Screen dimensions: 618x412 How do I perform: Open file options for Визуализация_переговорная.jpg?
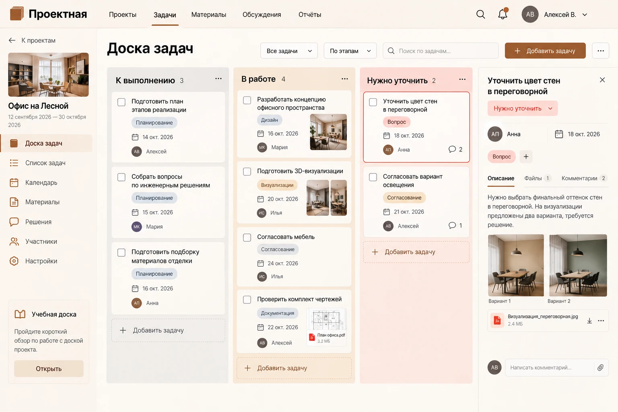[601, 321]
